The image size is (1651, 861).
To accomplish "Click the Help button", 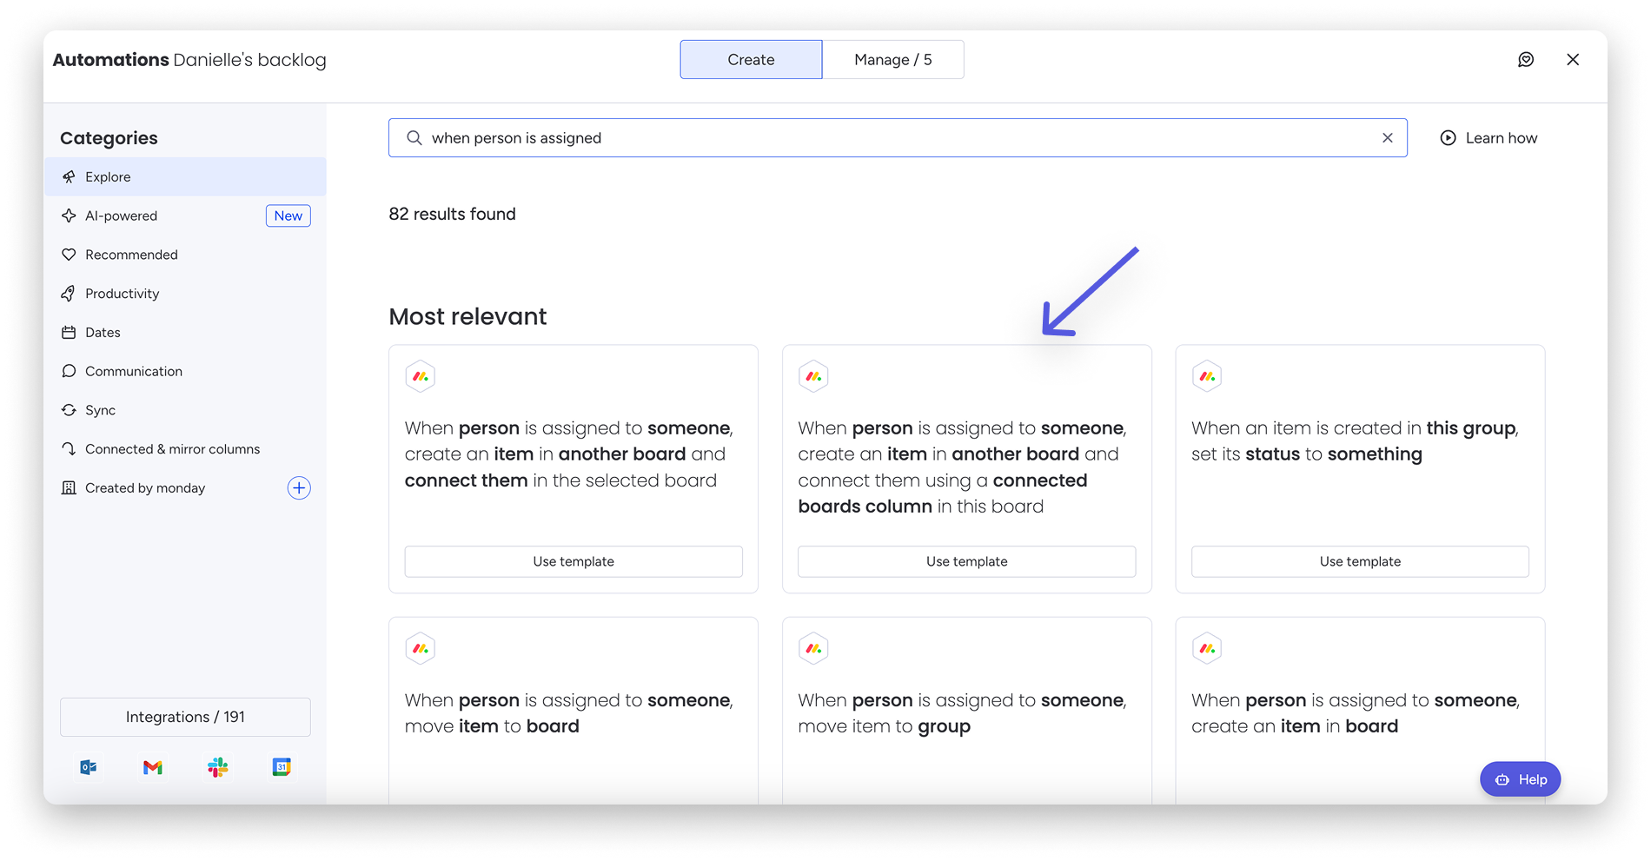I will (1520, 779).
